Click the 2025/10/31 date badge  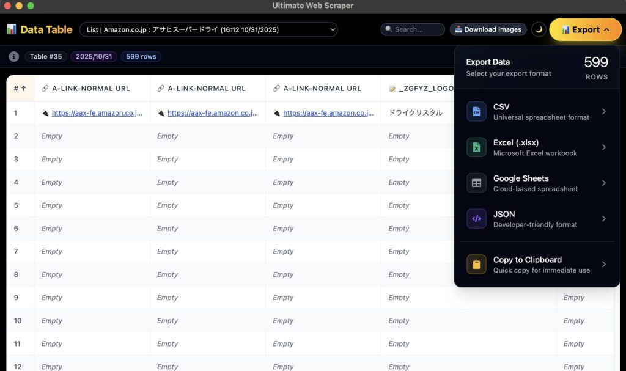94,56
